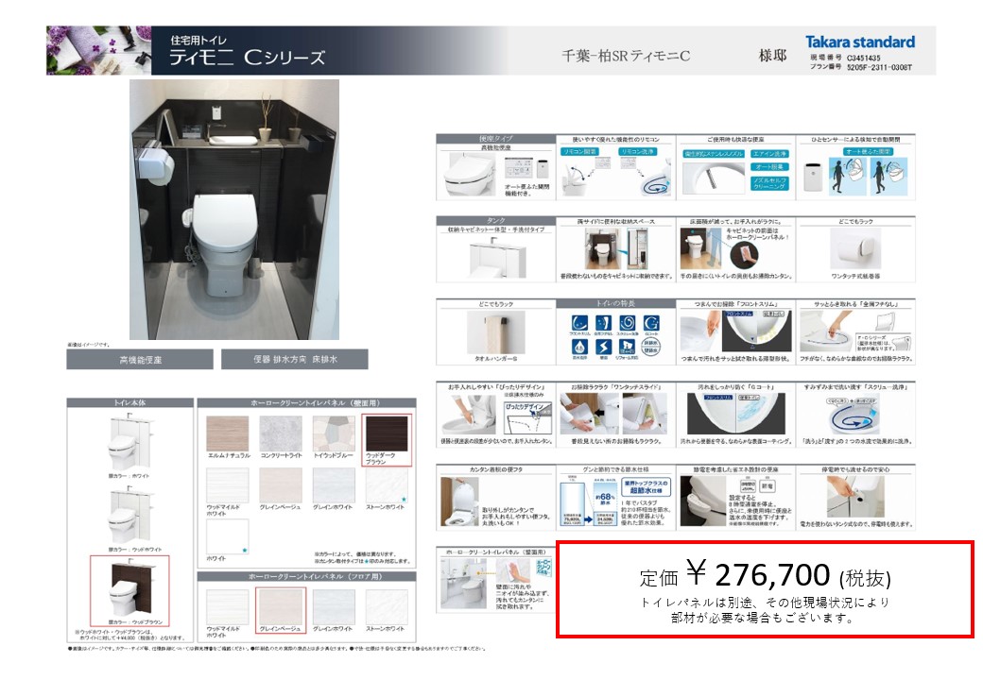
Task: Select the ウッドダークブラウン wall panel swatch
Action: pos(388,435)
